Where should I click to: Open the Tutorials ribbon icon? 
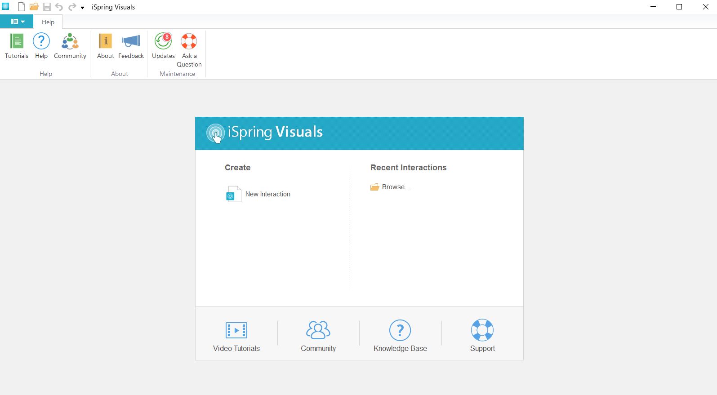point(17,46)
